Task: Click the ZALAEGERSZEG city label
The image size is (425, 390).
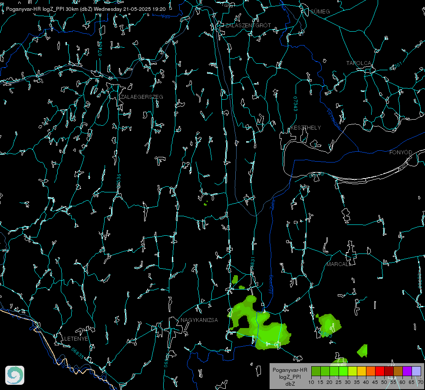Action: pyautogui.click(x=142, y=97)
